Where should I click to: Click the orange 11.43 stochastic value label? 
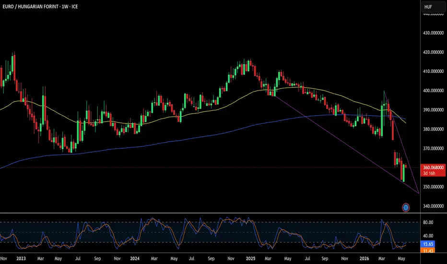[x=428, y=251]
